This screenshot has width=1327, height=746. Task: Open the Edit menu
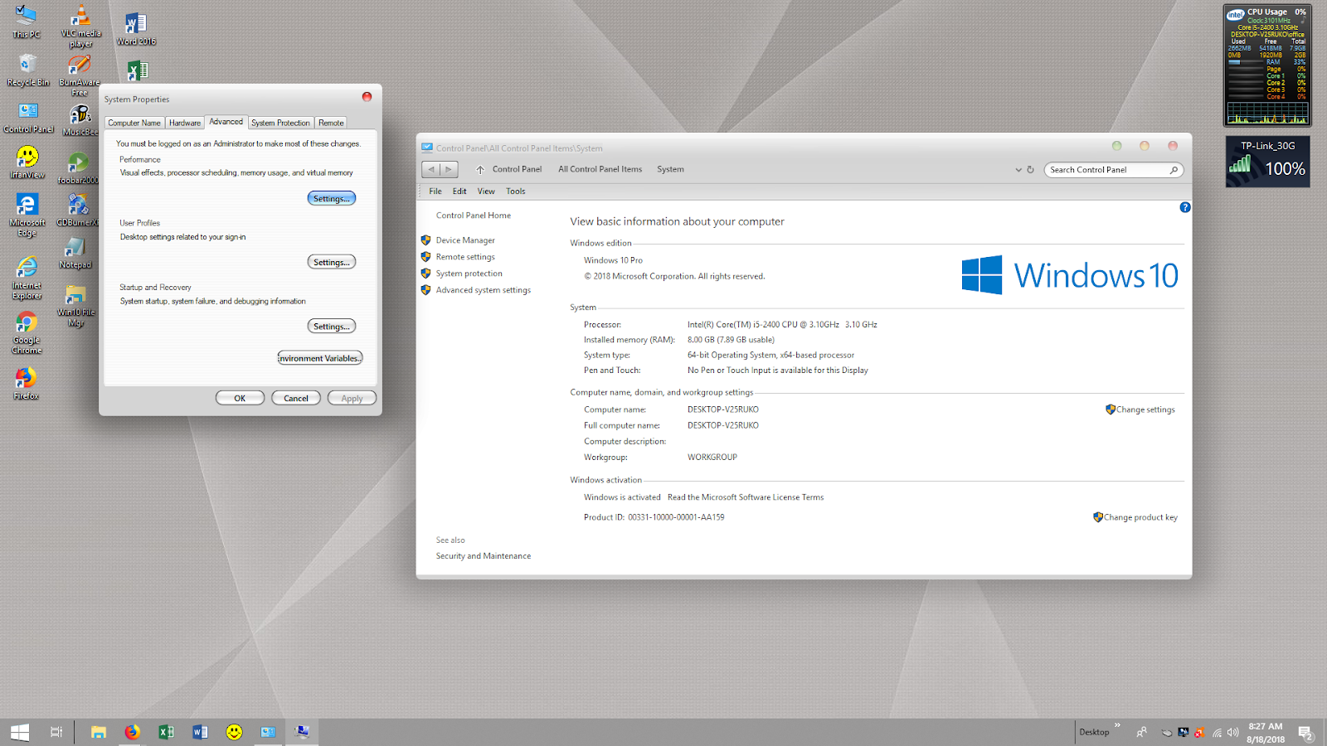tap(459, 191)
